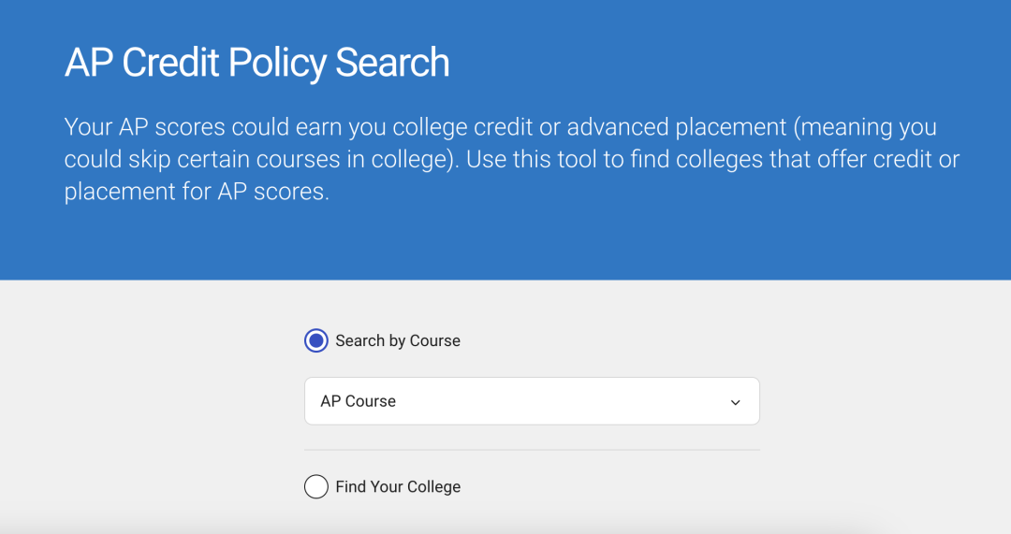Click the 'AP Course' placeholder text
Screen dimensions: 1011x534
(x=358, y=401)
